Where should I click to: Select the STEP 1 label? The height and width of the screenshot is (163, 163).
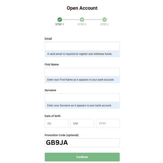click(x=59, y=24)
